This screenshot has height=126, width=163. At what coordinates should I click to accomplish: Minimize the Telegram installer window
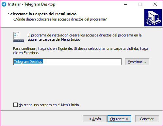click(x=125, y=4)
